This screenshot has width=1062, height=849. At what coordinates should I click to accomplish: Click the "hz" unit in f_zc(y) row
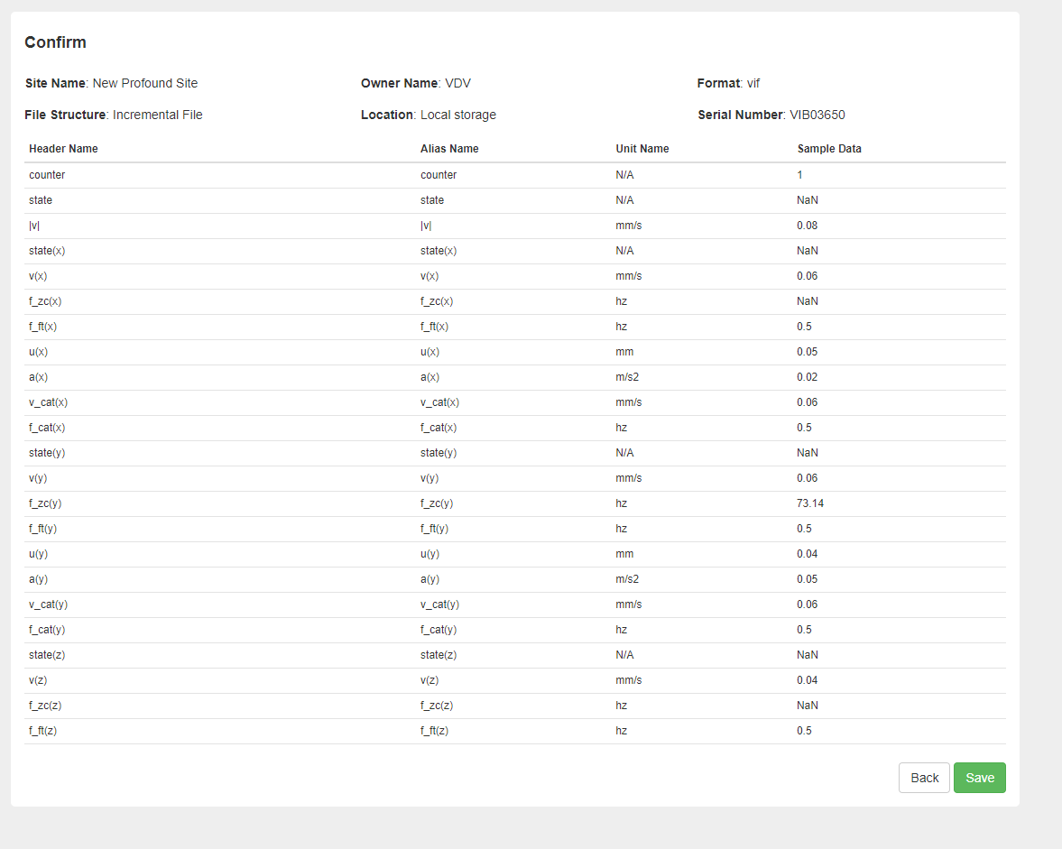coord(621,503)
